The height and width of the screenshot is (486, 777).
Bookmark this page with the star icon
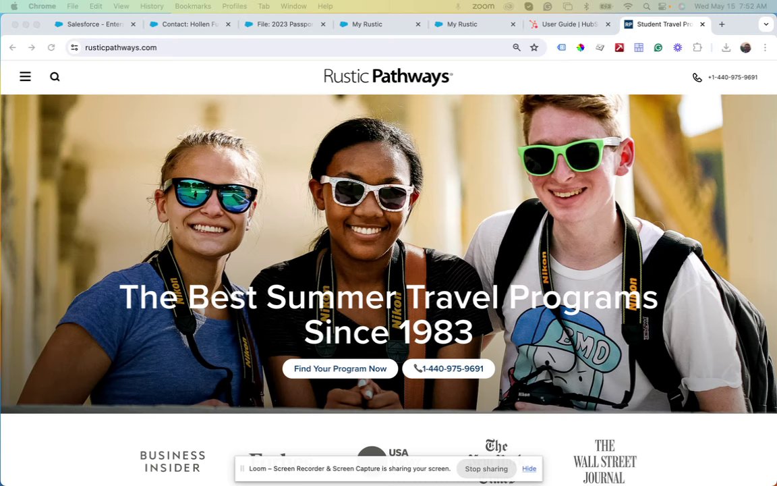(534, 48)
